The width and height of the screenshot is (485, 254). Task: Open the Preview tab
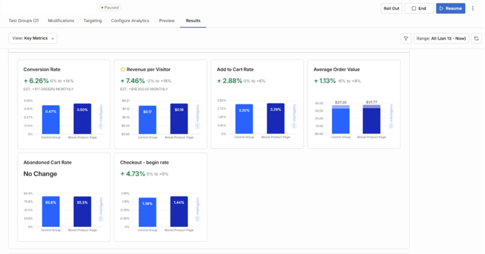pyautogui.click(x=167, y=21)
